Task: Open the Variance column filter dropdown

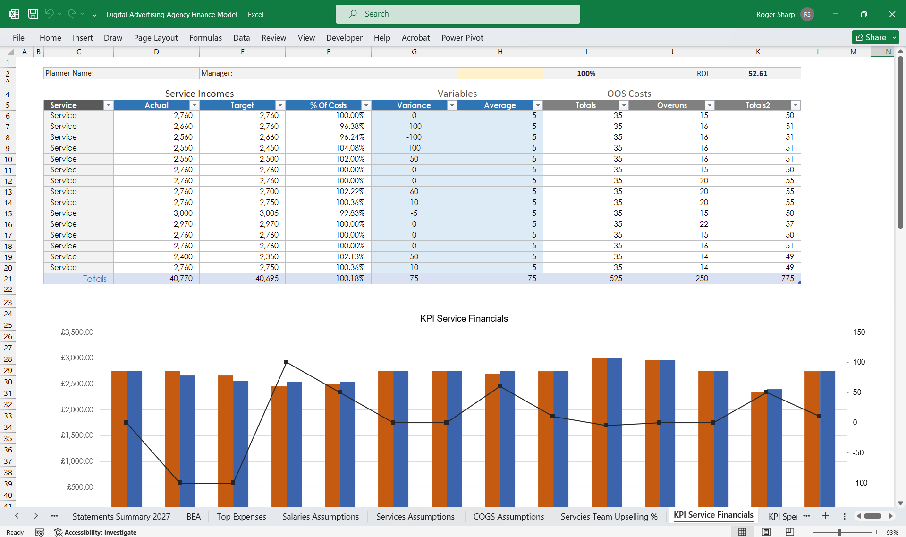Action: pos(452,105)
